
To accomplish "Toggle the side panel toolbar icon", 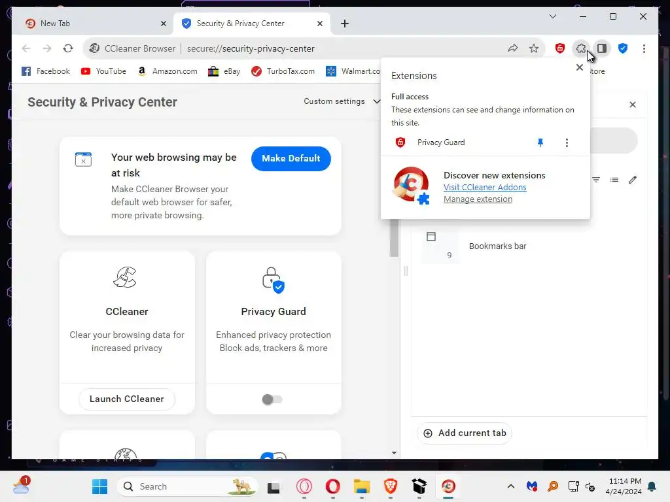I will [602, 48].
